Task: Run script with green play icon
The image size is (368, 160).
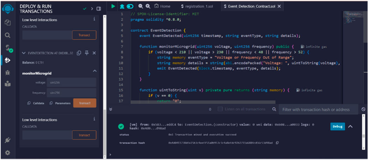Action: (x=113, y=6)
